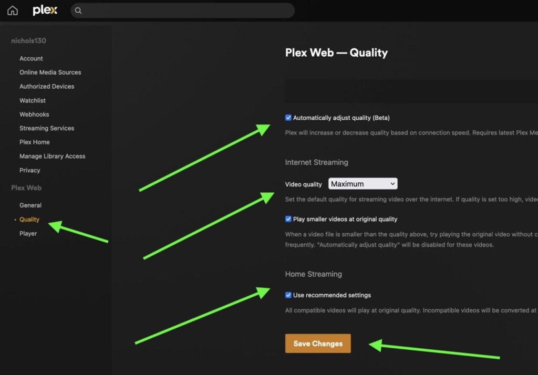Screen dimensions: 538x375
Task: Open the Watchlist settings page
Action: [33, 100]
